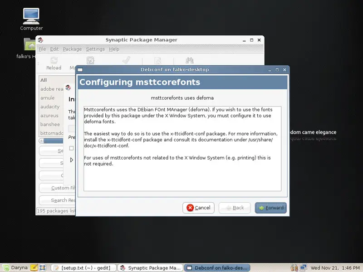This screenshot has width=363, height=272.
Task: Click the Mark All Upgrades toolbar icon
Action: point(90,60)
